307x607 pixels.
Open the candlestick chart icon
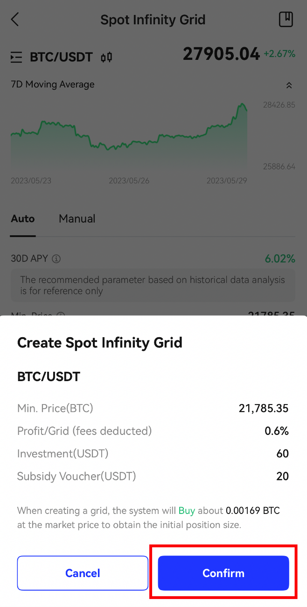(x=106, y=58)
